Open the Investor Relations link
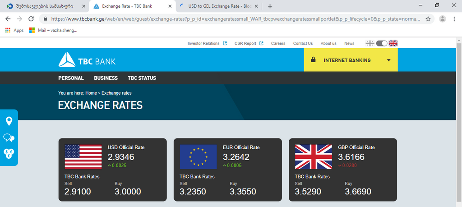This screenshot has width=462, height=207. 207,43
